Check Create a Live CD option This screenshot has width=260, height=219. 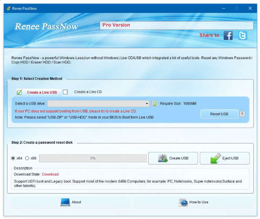65,92
